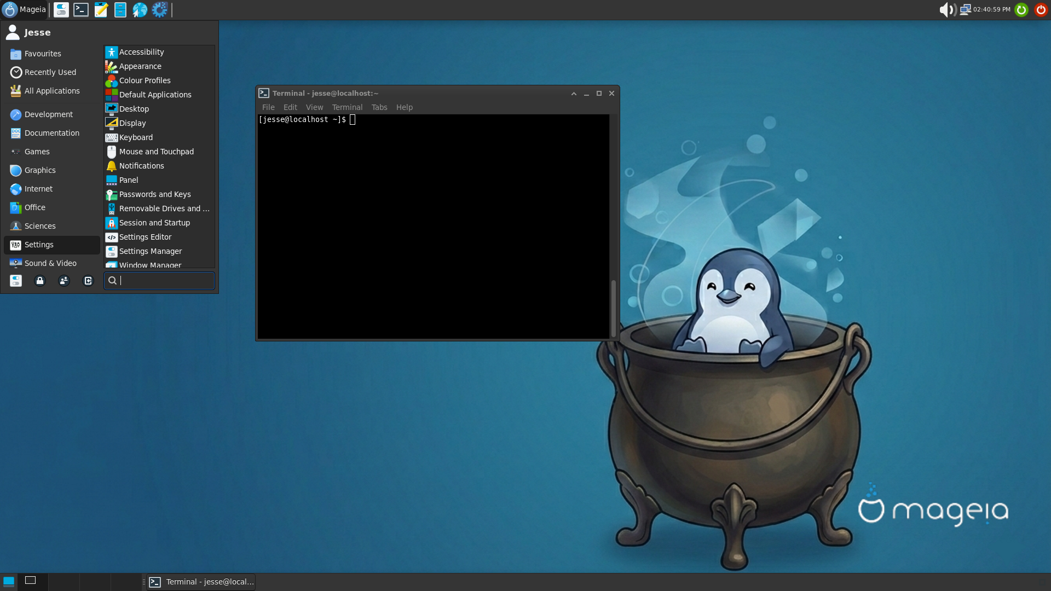The width and height of the screenshot is (1051, 591).
Task: Open Keyboard settings entry
Action: pos(159,137)
